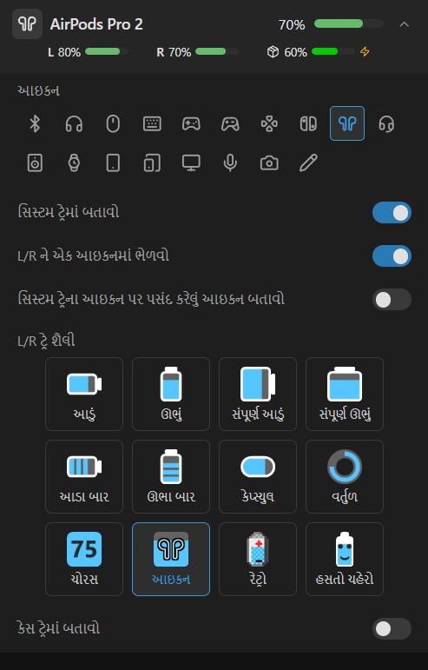Select the Bluetooth device icon
428x670 pixels.
[35, 124]
